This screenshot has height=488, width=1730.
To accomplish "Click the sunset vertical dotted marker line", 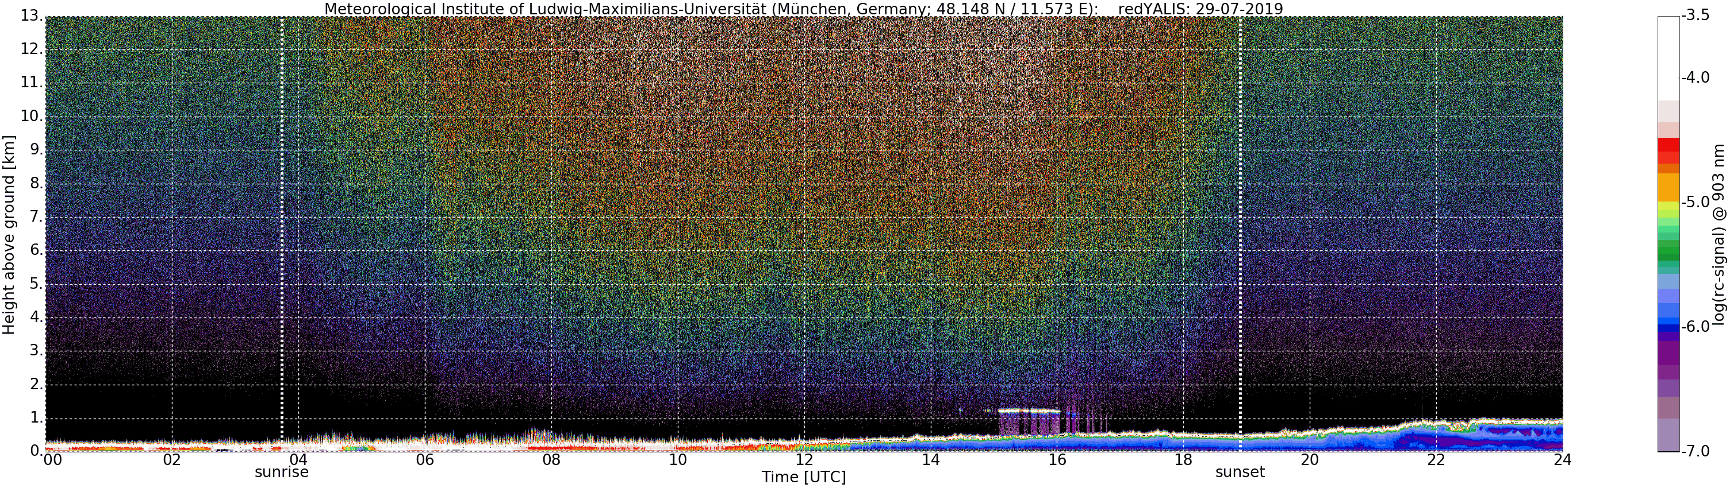I will pos(1240,234).
